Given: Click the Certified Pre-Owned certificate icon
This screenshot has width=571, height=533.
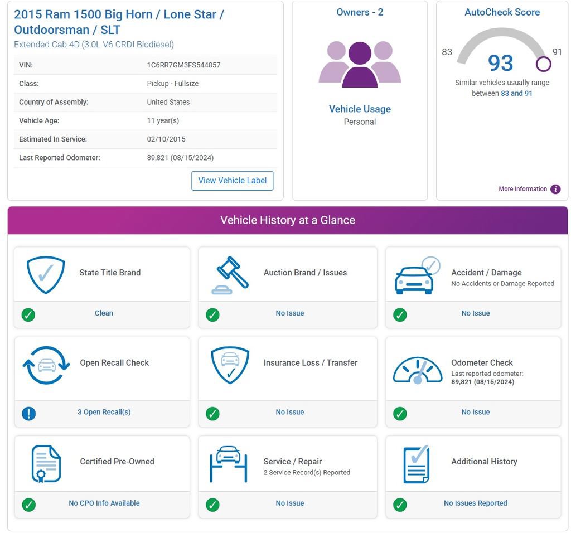Looking at the screenshot, I should click(46, 464).
